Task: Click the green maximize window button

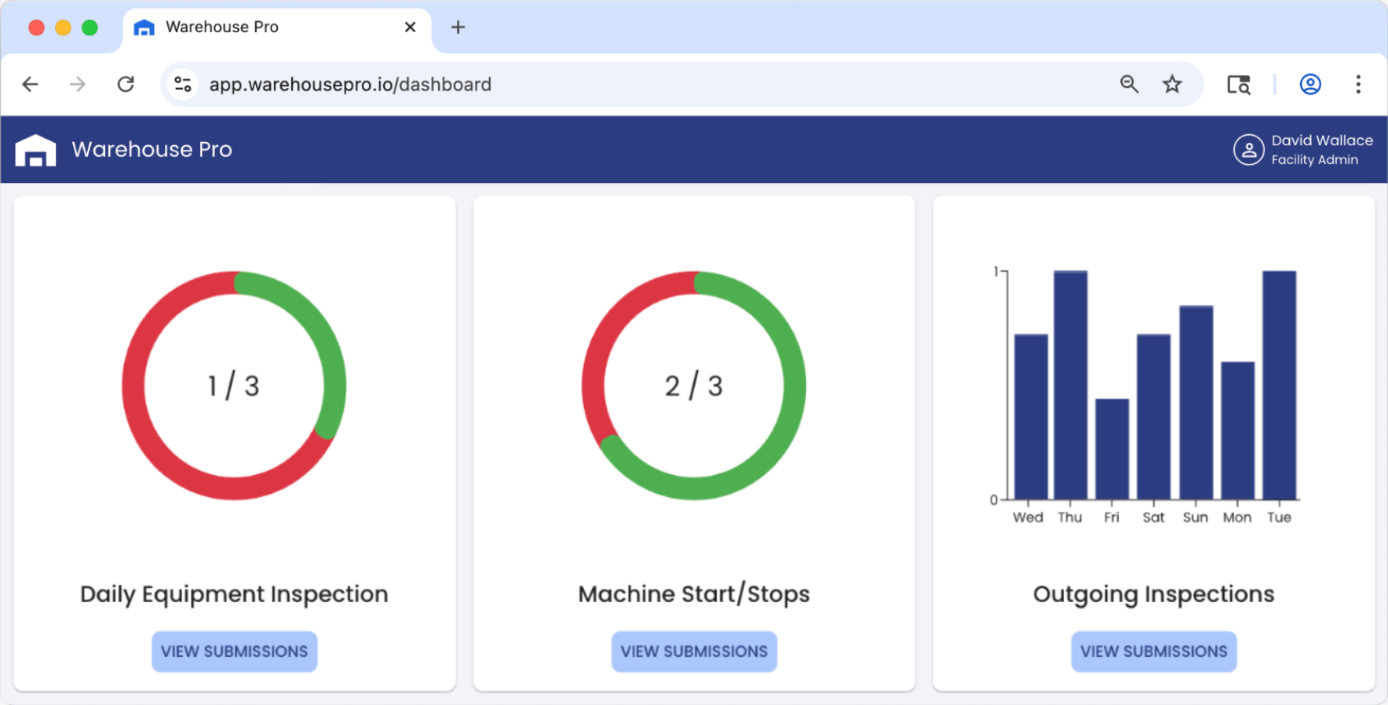Action: [x=89, y=27]
